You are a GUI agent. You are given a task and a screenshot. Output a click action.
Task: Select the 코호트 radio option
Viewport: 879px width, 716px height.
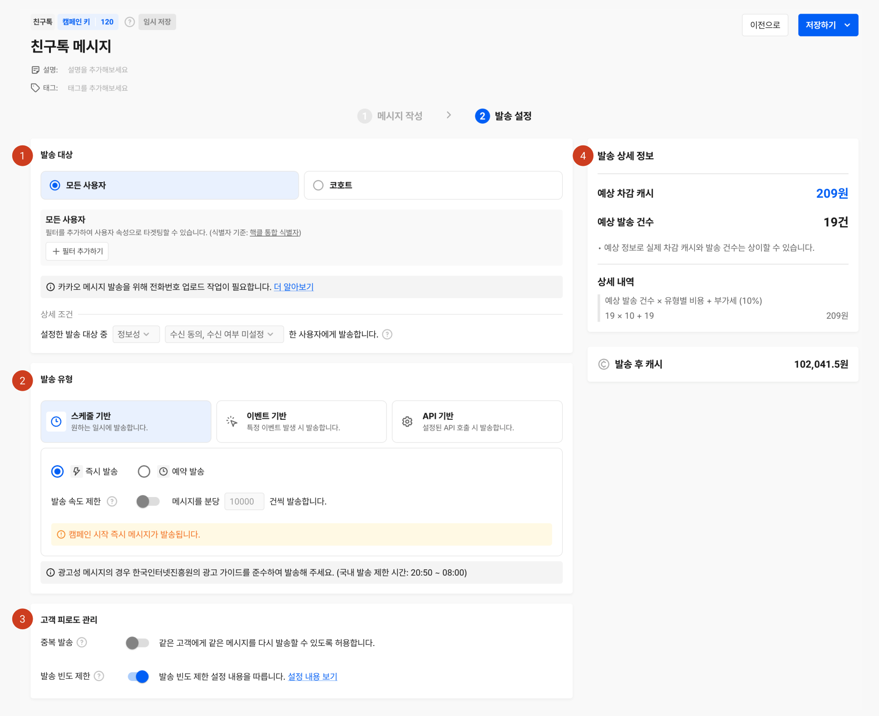coord(433,185)
